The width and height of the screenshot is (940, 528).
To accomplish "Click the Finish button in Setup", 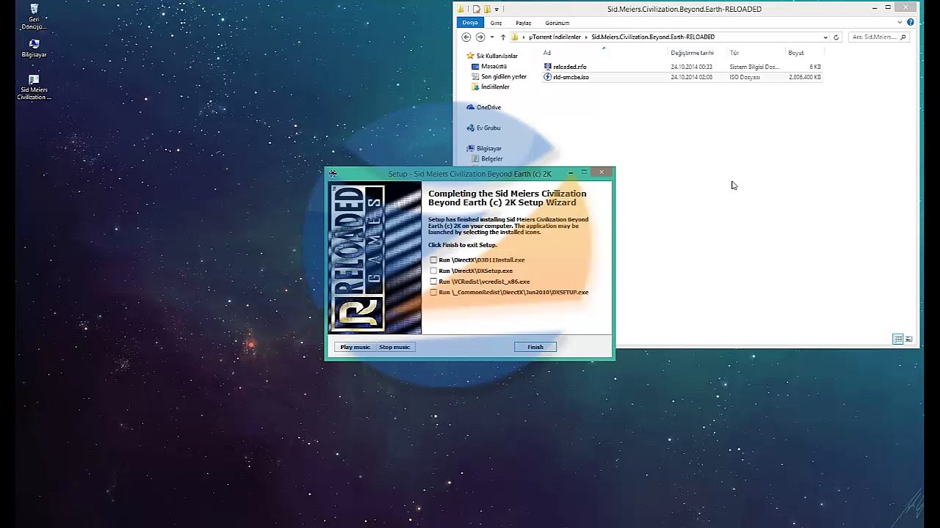I will click(535, 347).
